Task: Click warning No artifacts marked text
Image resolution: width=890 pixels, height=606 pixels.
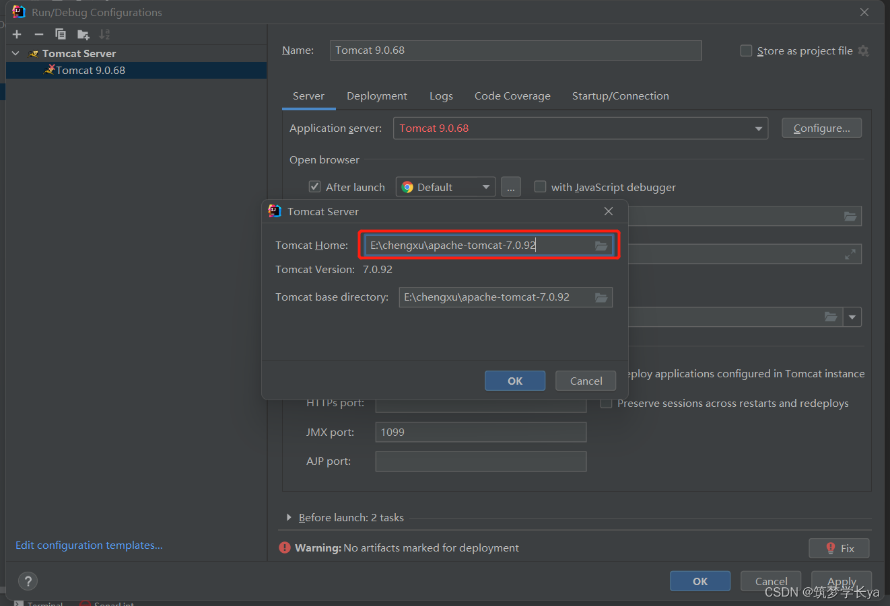Action: 431,548
